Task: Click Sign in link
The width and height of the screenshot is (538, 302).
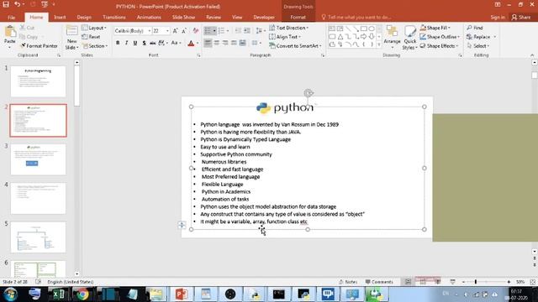Action: click(498, 17)
